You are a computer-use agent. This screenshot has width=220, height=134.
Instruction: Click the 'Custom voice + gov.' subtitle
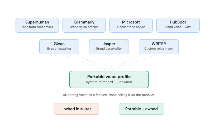(159, 49)
